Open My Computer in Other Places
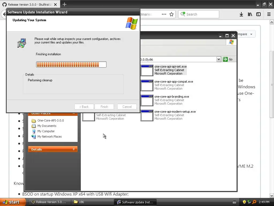This screenshot has width=274, height=206. [x=46, y=131]
